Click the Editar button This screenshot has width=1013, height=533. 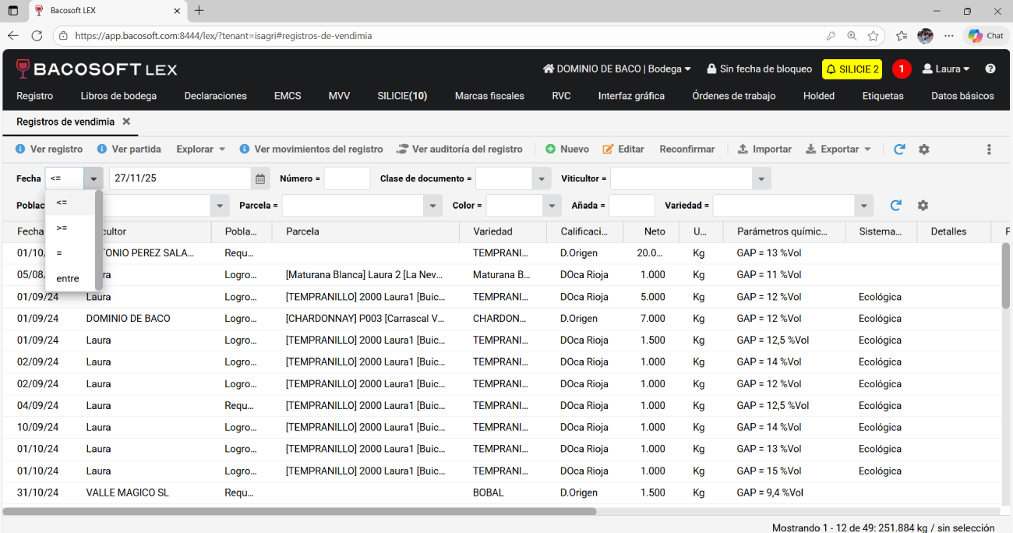click(623, 150)
